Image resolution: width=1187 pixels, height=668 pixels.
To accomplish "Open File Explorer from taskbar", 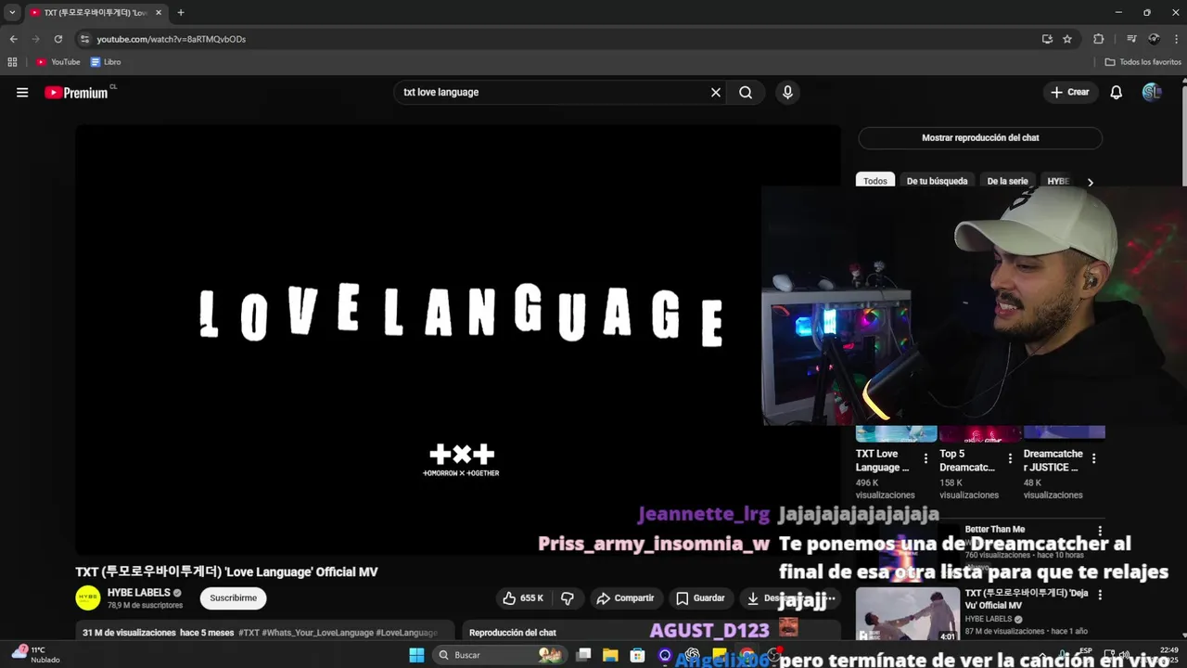I will (x=610, y=655).
